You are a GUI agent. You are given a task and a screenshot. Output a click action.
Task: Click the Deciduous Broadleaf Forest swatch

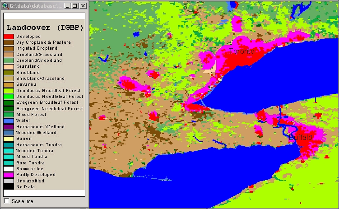[9, 91]
